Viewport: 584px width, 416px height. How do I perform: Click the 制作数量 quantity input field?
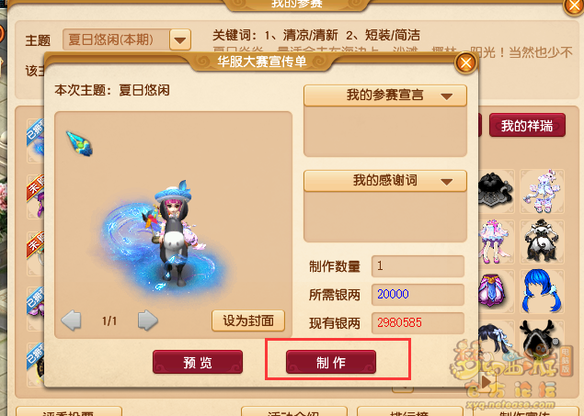point(418,266)
